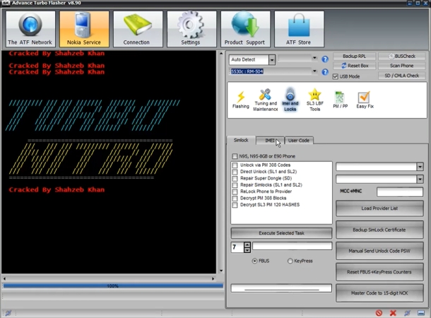Click log horizontal scroll right arrow
The image size is (431, 318).
[213, 278]
